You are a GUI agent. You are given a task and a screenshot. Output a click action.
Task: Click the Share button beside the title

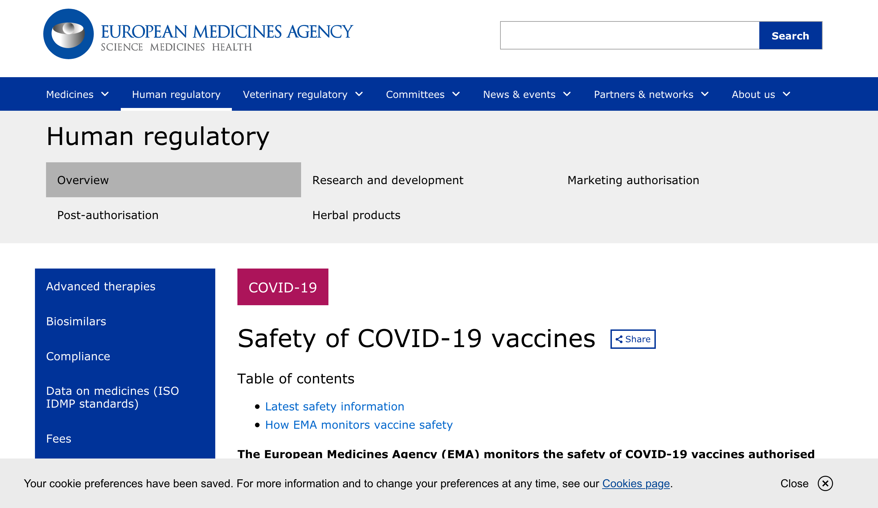coord(633,339)
